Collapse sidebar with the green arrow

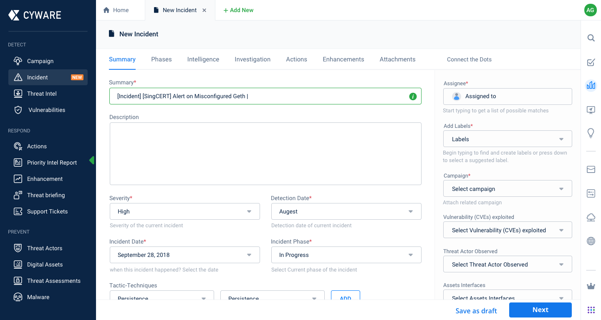(92, 160)
